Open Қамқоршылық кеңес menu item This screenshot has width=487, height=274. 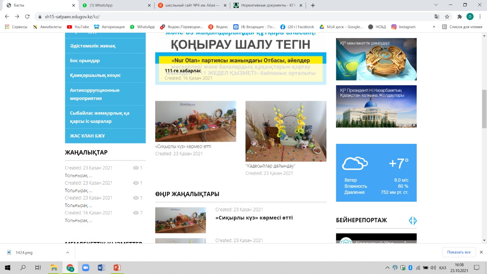coord(105,75)
